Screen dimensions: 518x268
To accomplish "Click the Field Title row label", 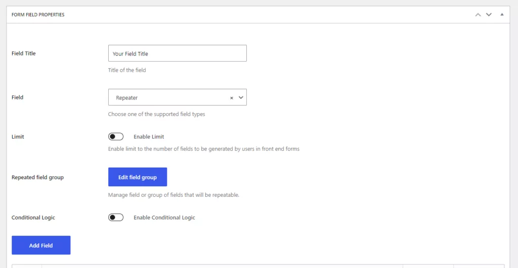I will [23, 53].
